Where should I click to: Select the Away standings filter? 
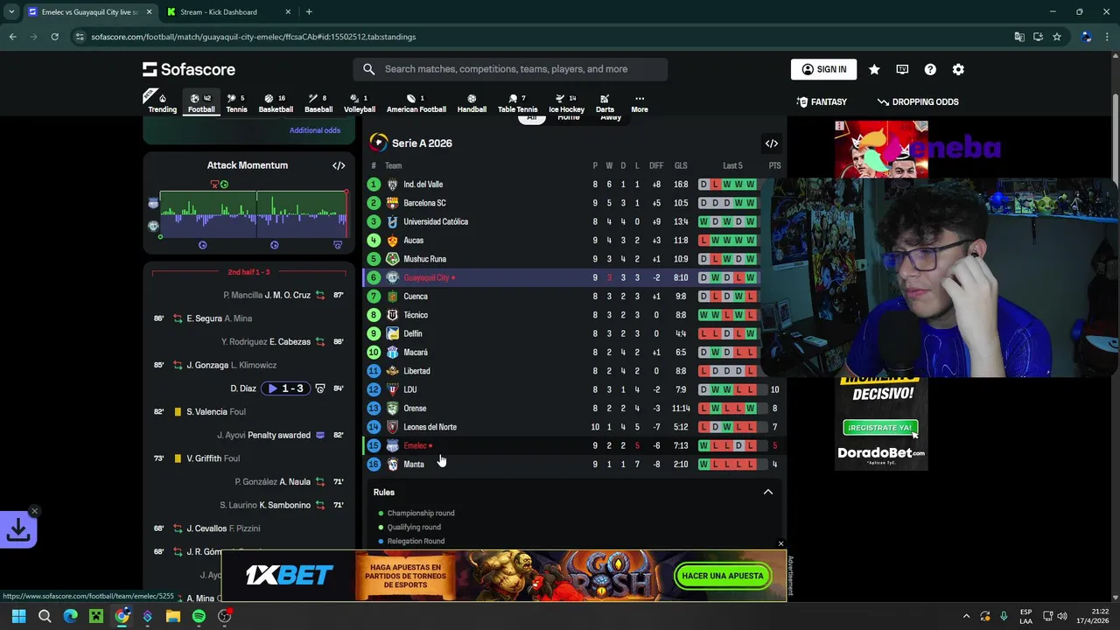611,117
